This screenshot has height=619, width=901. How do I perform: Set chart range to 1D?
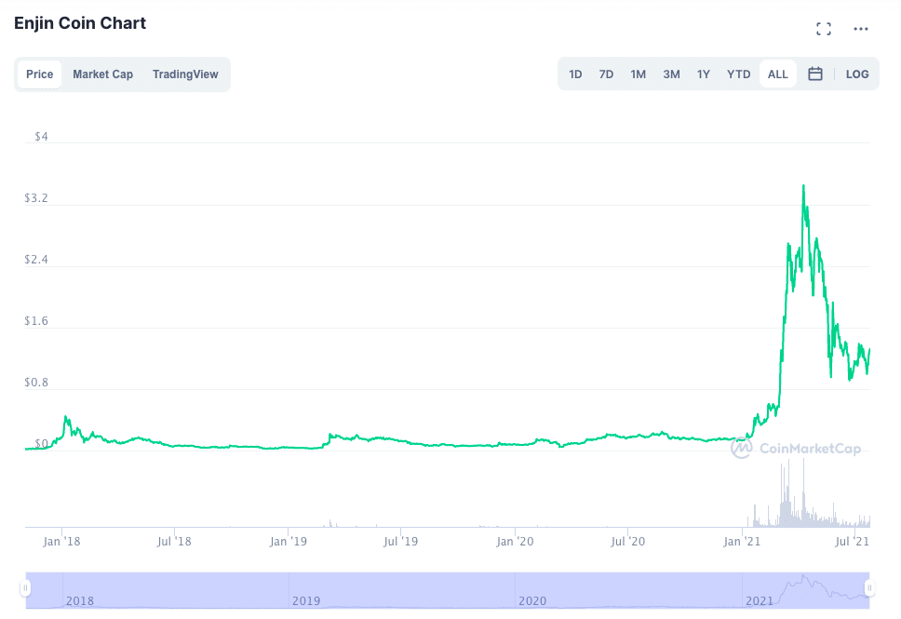click(x=575, y=74)
